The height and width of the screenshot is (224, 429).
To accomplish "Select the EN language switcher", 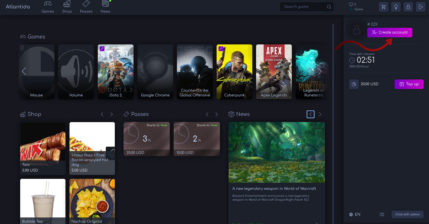I will click(x=355, y=214).
